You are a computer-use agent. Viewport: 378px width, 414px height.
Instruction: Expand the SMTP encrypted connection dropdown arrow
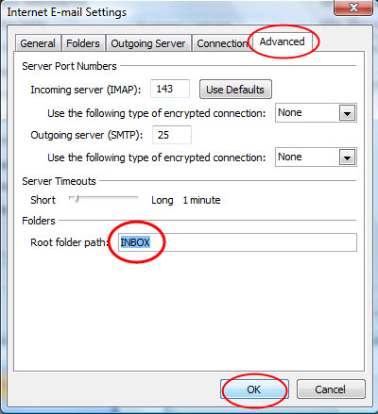(347, 157)
